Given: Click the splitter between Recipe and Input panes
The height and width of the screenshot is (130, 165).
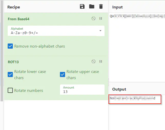Looking at the screenshot, I should coord(109,81).
